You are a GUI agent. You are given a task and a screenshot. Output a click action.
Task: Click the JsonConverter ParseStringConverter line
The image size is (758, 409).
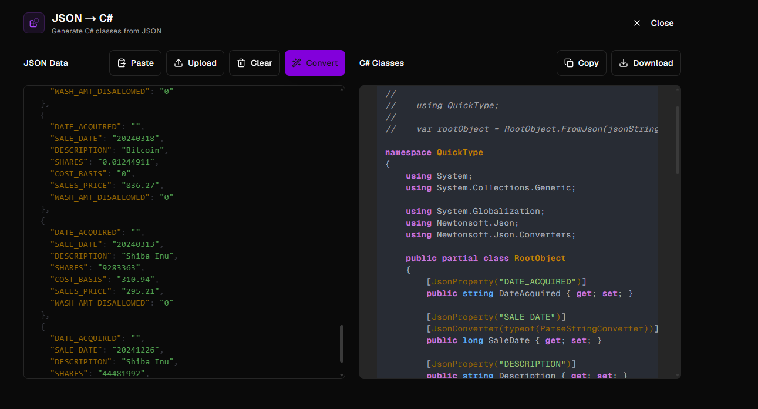point(543,328)
